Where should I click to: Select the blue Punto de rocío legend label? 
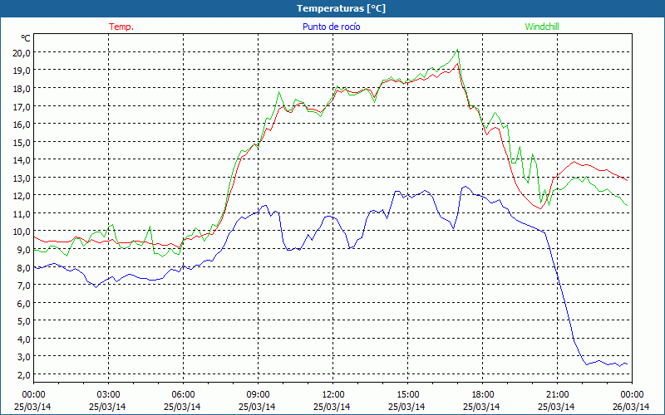tap(331, 27)
